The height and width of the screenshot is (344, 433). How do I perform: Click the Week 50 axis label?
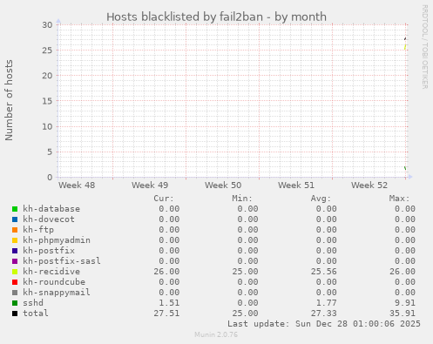[x=223, y=185]
